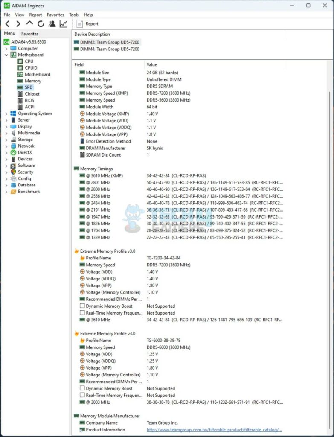Toggle the Dynamic Memory Boost checkbox for the TG-7200 profile

(82, 306)
